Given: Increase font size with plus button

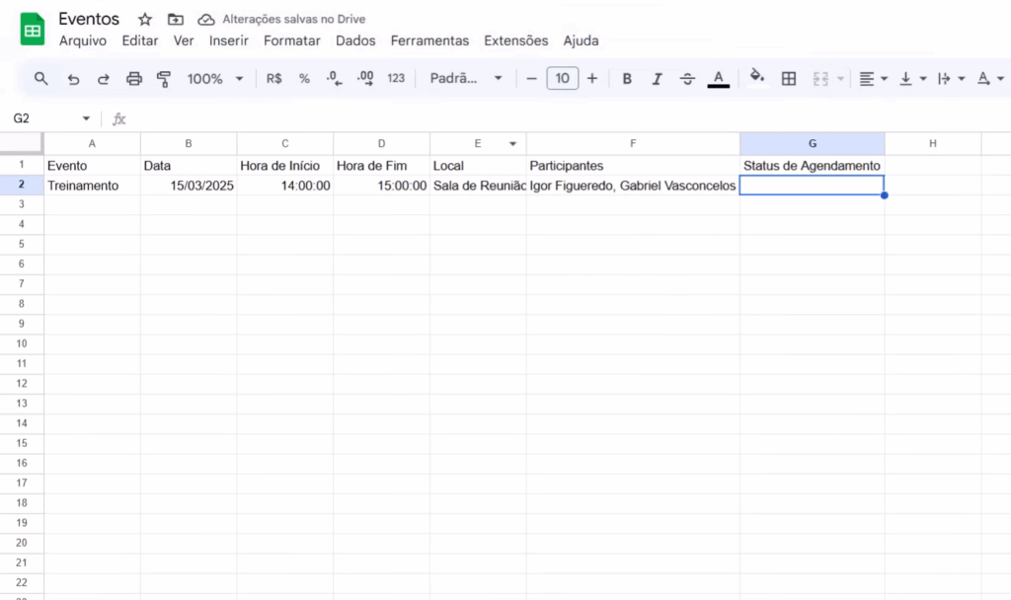Looking at the screenshot, I should point(592,79).
